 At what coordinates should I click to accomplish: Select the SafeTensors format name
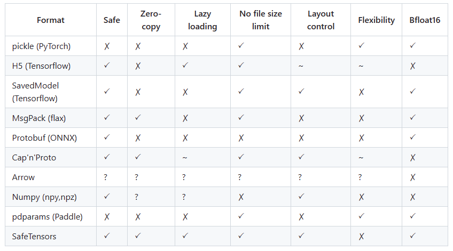[34, 236]
